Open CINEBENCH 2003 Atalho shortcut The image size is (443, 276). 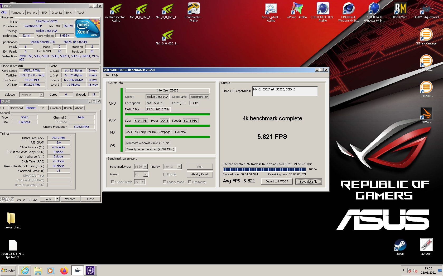(x=322, y=12)
